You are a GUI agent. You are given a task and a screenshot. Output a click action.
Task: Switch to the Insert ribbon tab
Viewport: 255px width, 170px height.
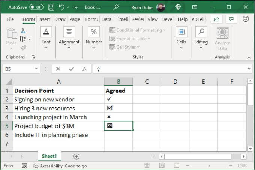point(44,19)
